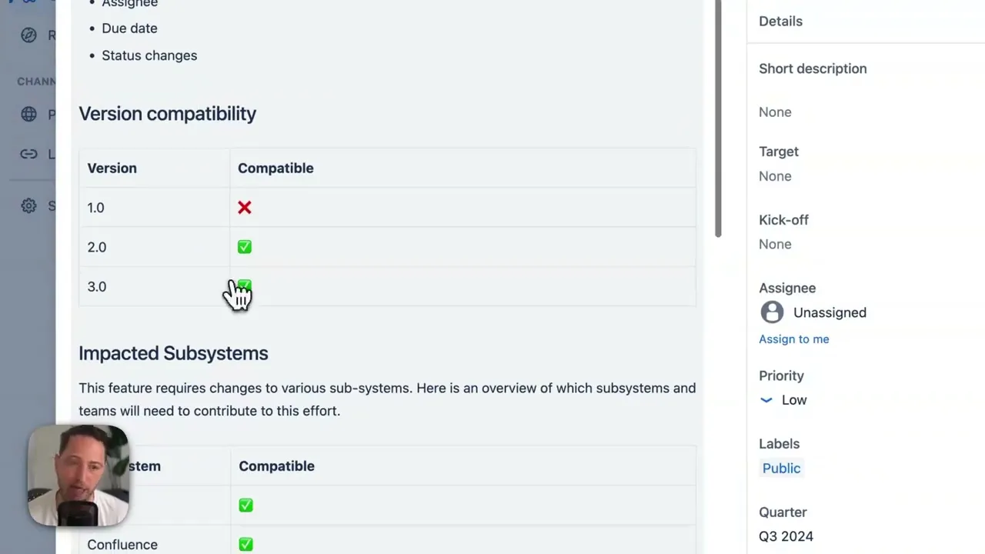Click the green checkmark beside Confluence
This screenshot has height=554, width=985.
click(245, 545)
